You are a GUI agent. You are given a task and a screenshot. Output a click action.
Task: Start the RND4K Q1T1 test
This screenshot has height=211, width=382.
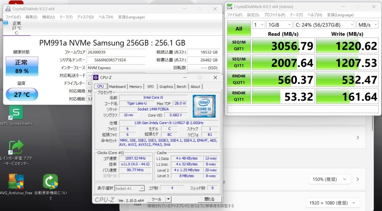click(239, 96)
